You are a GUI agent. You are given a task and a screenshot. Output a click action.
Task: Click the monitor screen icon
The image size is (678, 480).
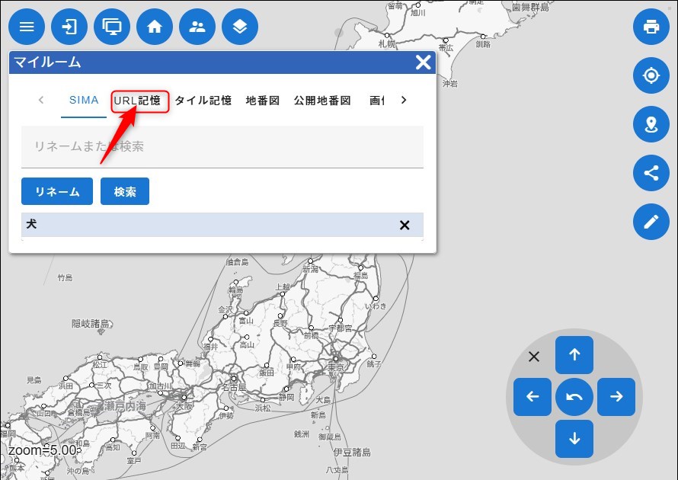[x=112, y=27]
